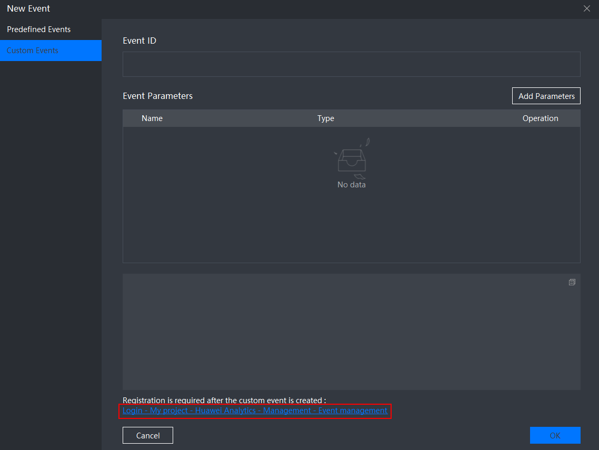The width and height of the screenshot is (599, 450).
Task: Click the Add Parameters button
Action: pyautogui.click(x=546, y=96)
